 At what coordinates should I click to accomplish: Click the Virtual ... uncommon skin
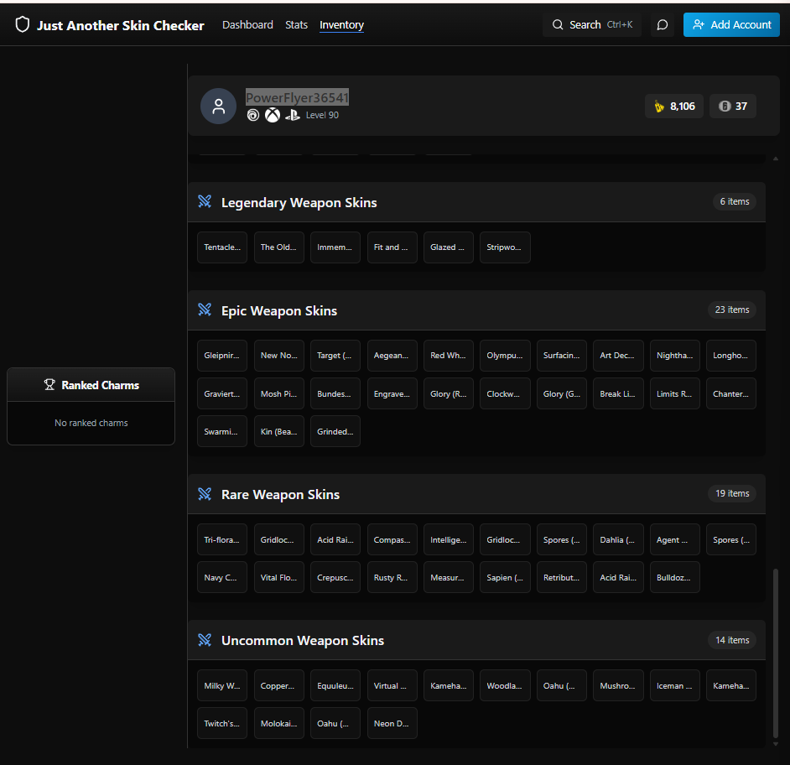(392, 686)
